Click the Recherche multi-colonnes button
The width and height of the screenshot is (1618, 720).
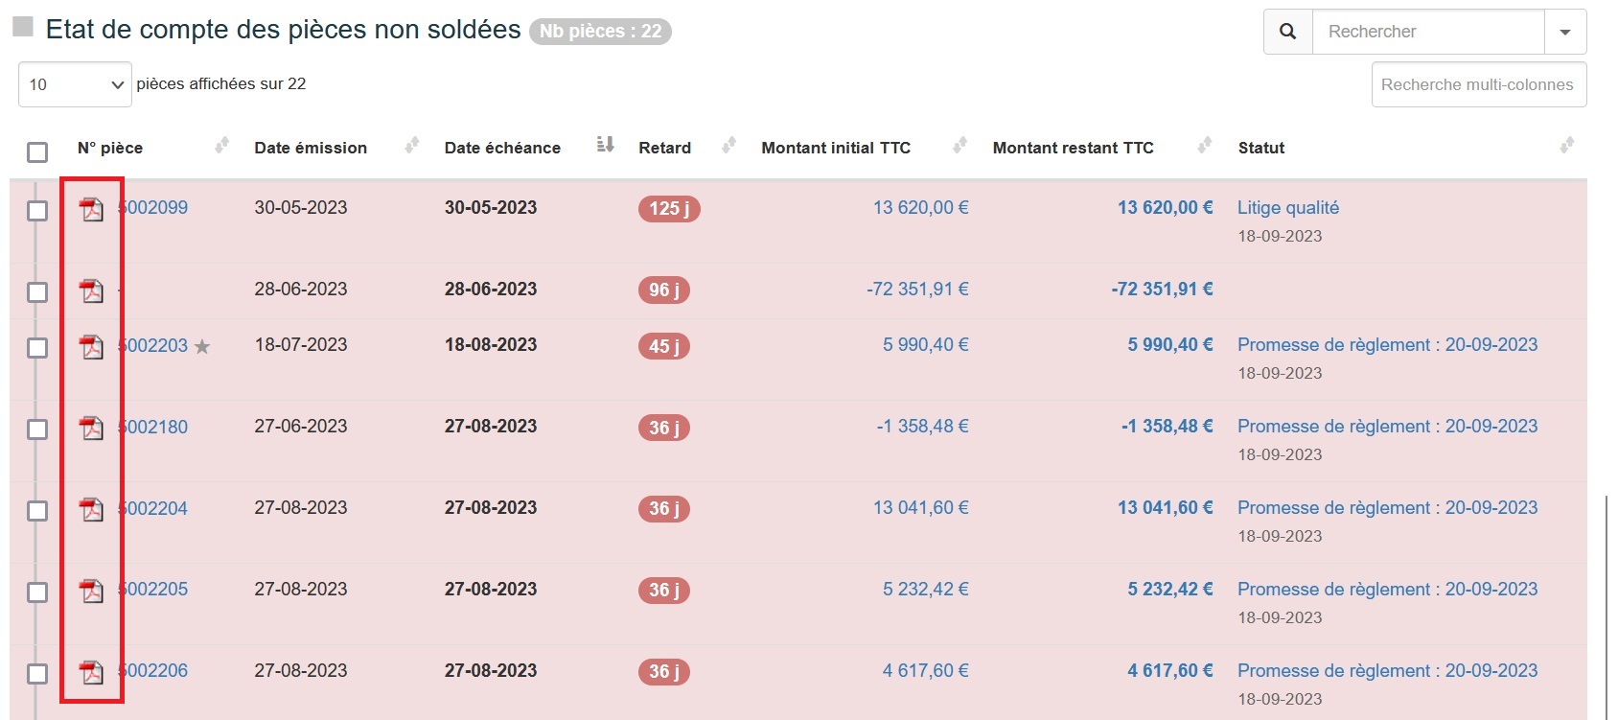tap(1478, 84)
